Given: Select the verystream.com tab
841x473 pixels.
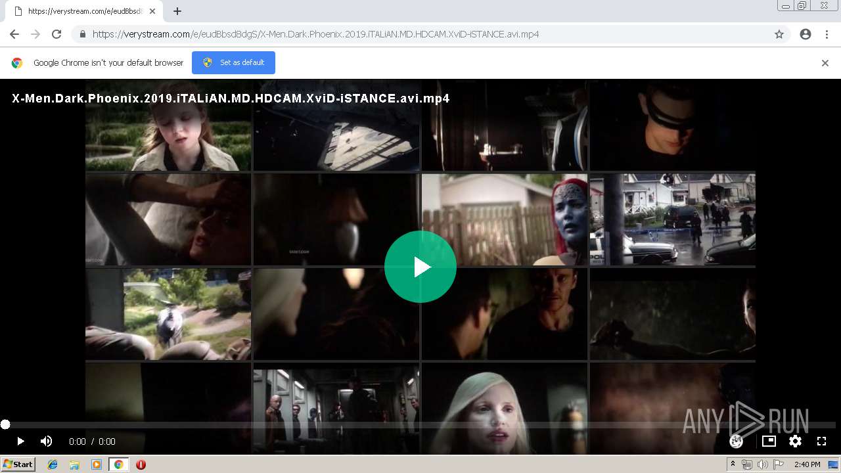Looking at the screenshot, I should pyautogui.click(x=84, y=11).
